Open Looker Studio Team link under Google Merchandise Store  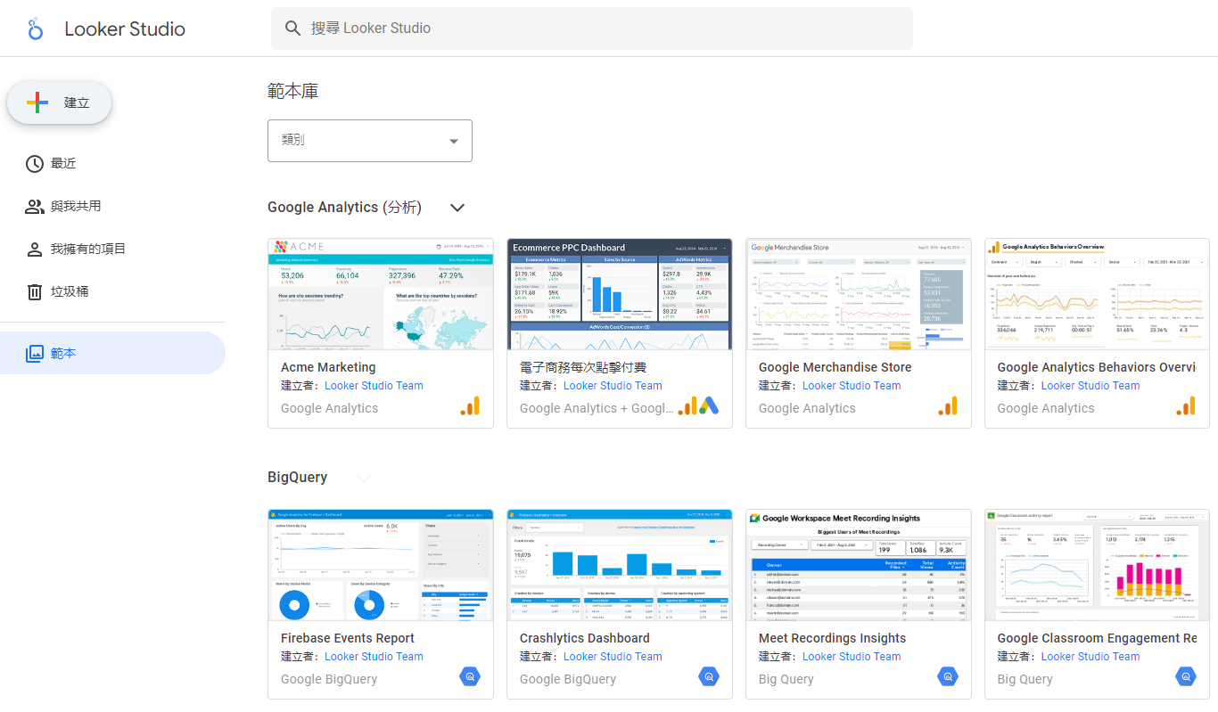852,386
